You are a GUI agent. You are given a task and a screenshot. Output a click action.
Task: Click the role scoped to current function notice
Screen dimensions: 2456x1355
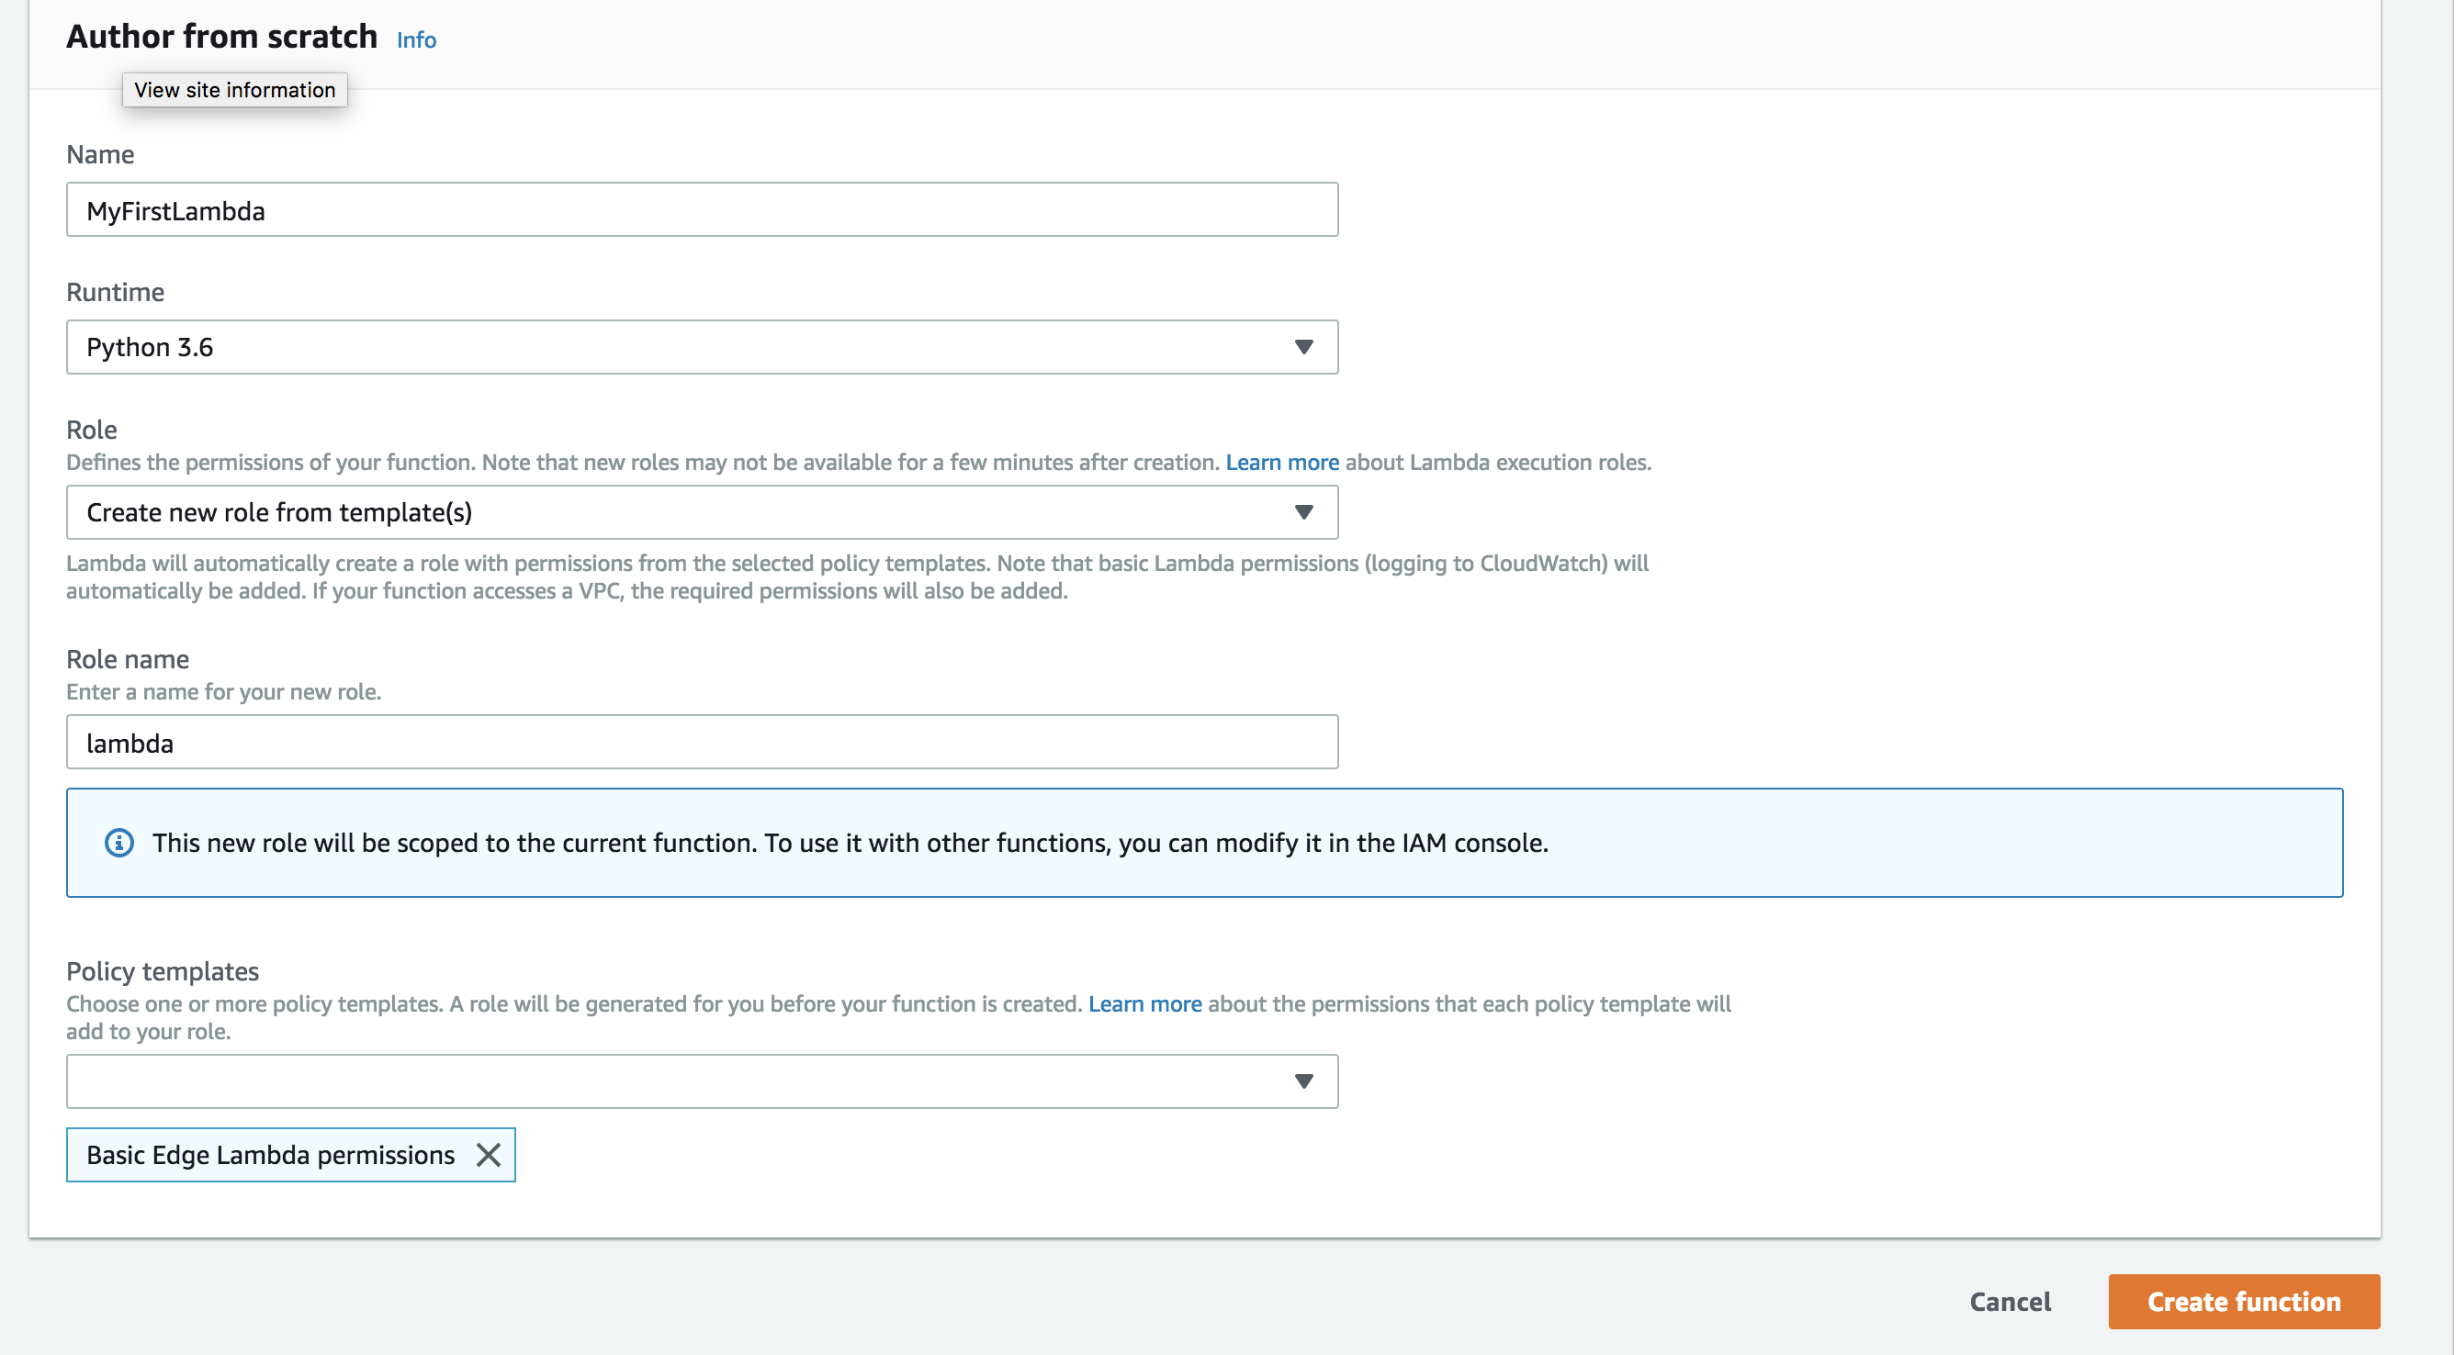(1204, 843)
